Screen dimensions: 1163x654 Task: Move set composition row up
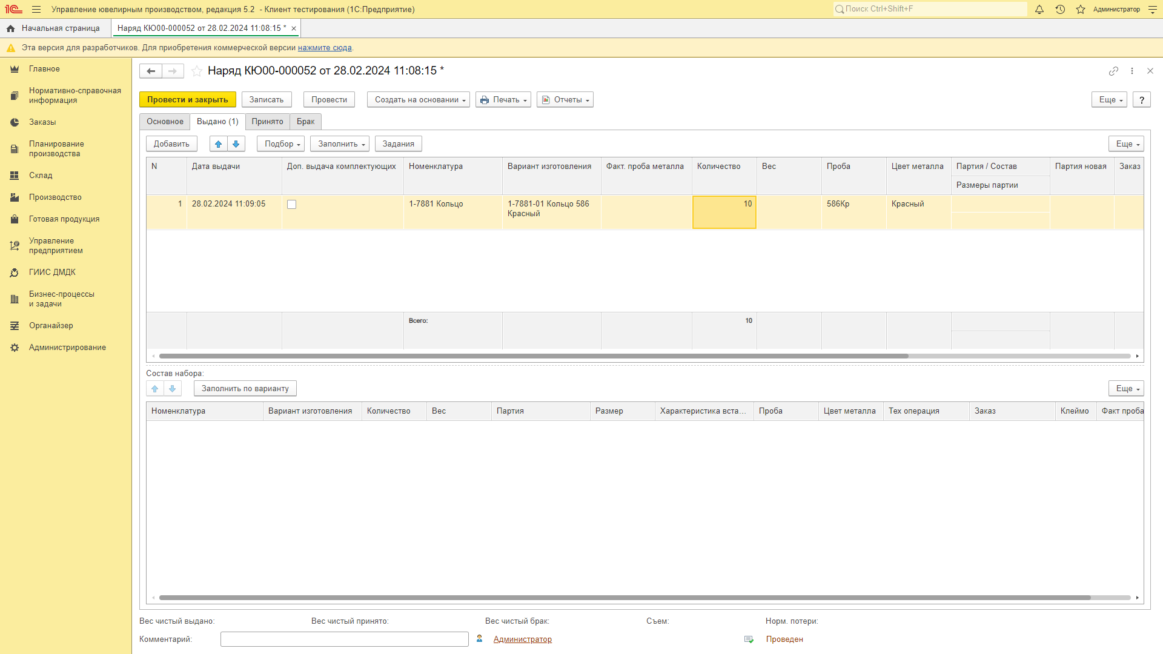tap(155, 388)
